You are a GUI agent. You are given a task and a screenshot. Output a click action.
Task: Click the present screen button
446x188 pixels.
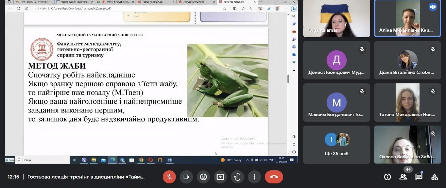point(220,177)
